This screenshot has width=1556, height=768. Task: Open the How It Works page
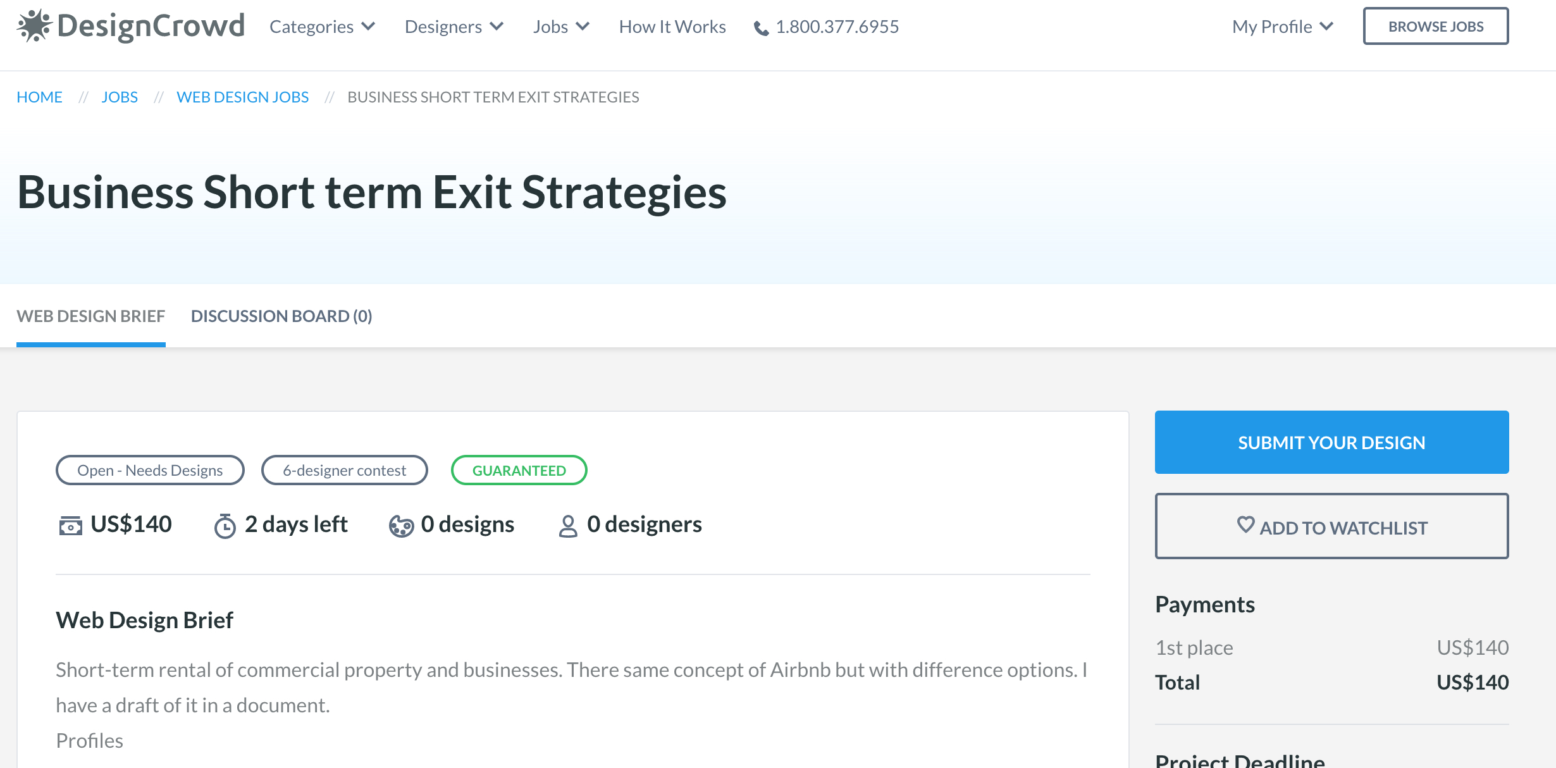672,27
